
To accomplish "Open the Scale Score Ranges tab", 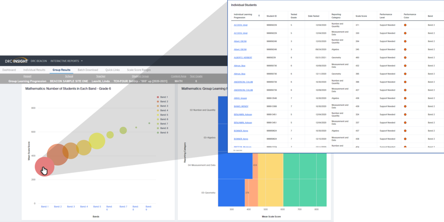I will (139, 70).
